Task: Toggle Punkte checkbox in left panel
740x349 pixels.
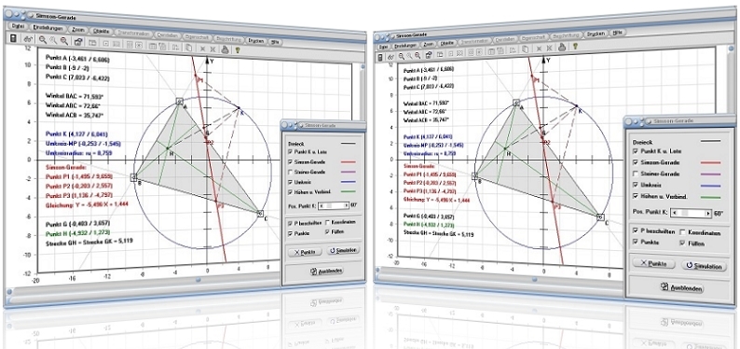Action: 290,233
